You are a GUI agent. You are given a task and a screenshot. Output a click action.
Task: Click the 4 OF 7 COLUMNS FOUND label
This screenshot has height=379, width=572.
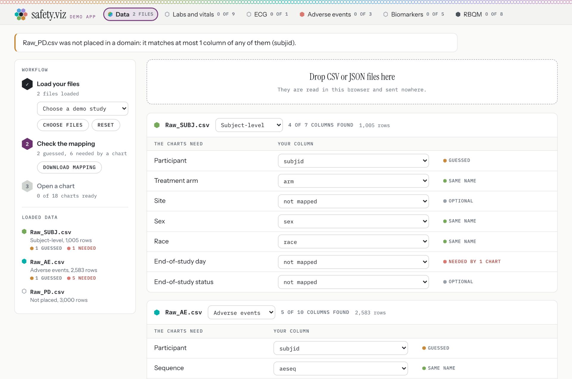(321, 125)
